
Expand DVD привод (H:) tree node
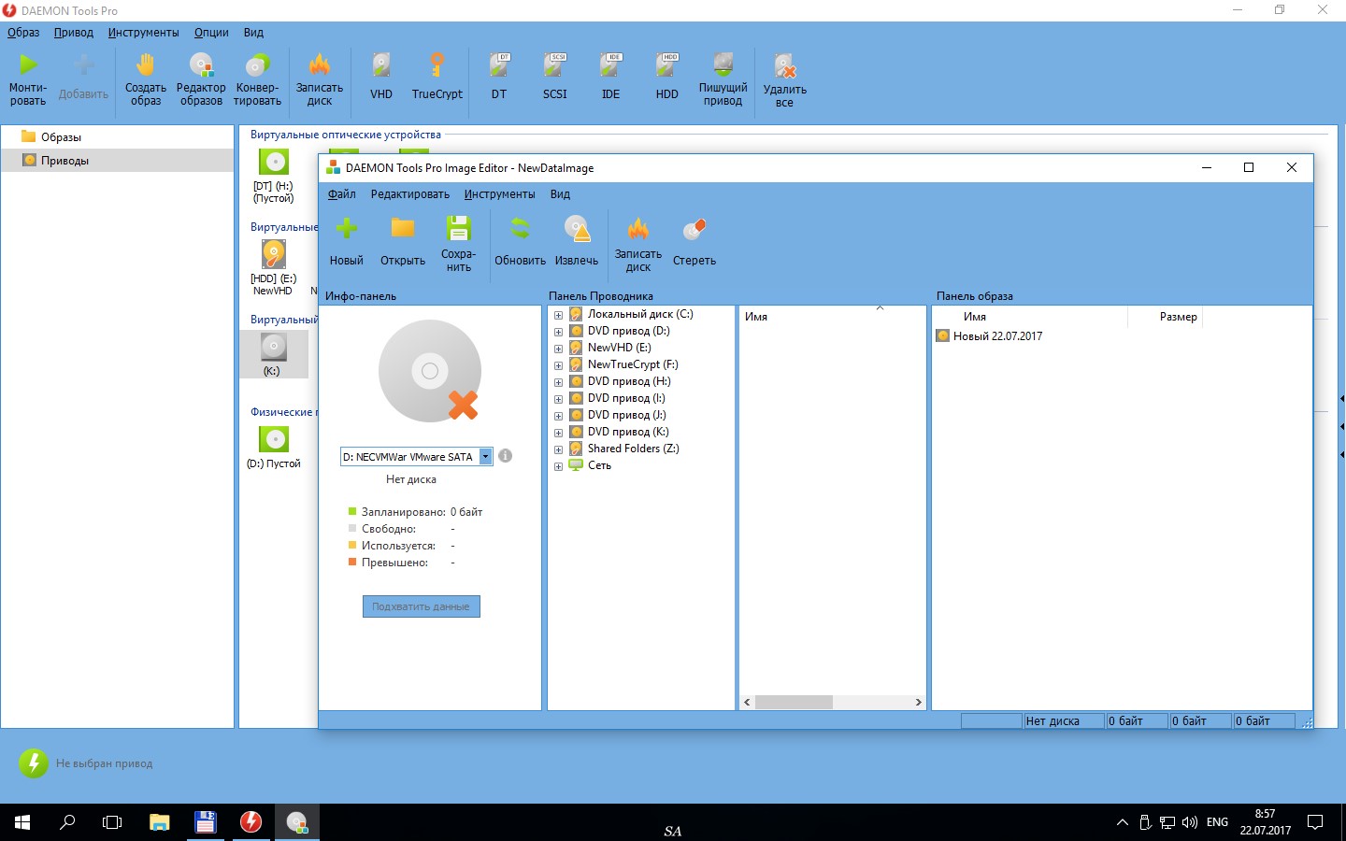tap(558, 382)
